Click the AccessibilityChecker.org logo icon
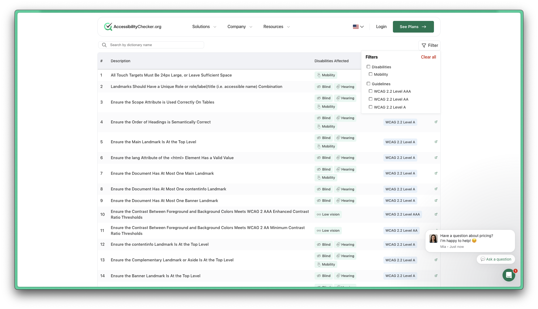The height and width of the screenshot is (309, 538). (108, 26)
